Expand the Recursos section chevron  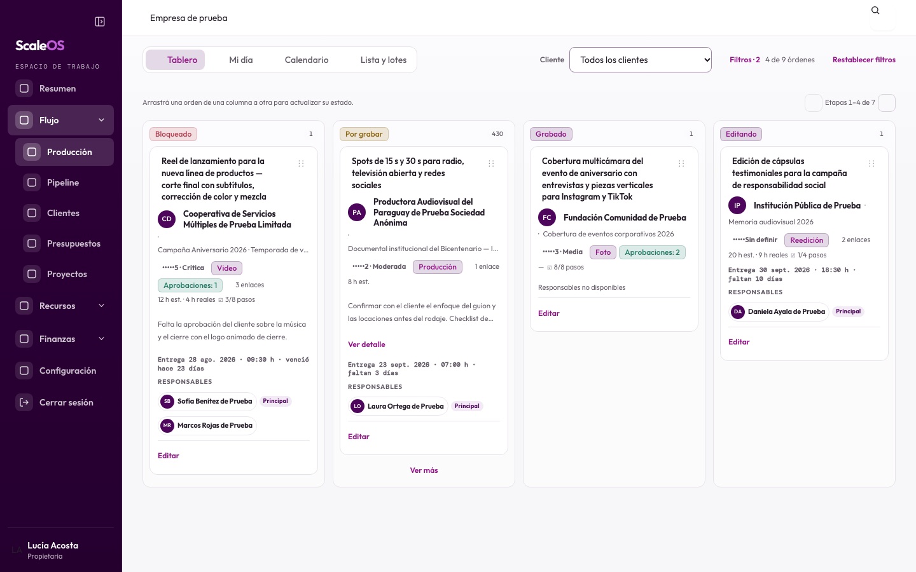click(101, 306)
